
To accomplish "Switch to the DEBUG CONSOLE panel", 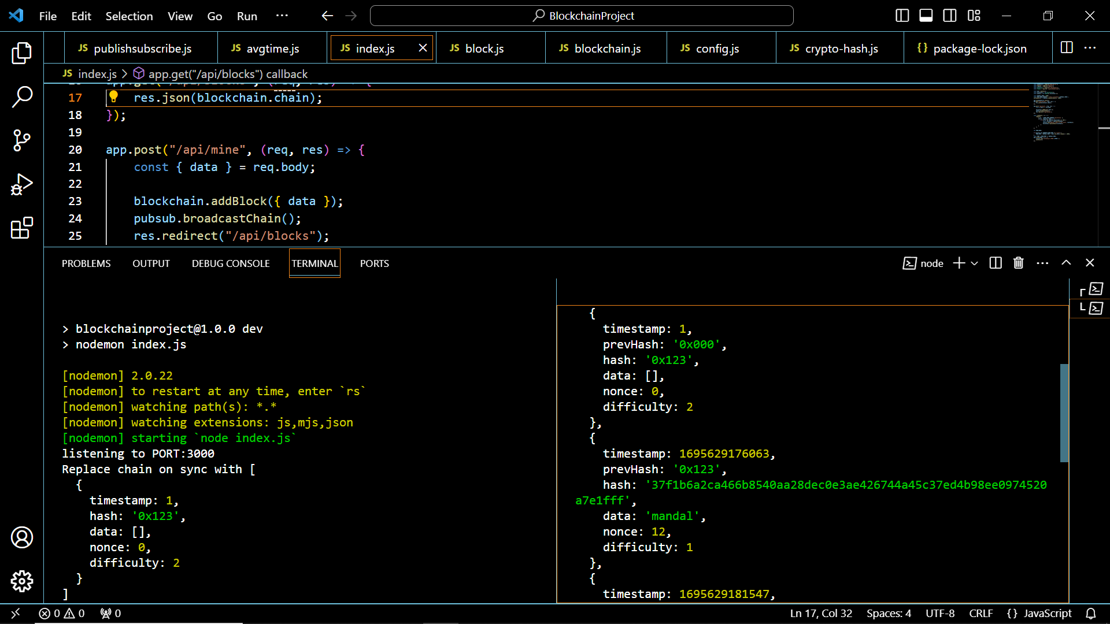I will coord(231,263).
